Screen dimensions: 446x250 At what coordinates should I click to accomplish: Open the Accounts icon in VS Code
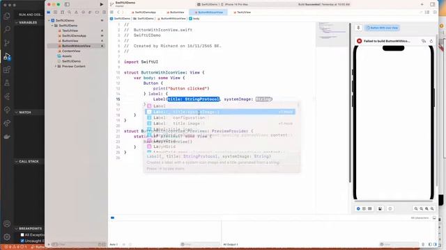[7, 224]
